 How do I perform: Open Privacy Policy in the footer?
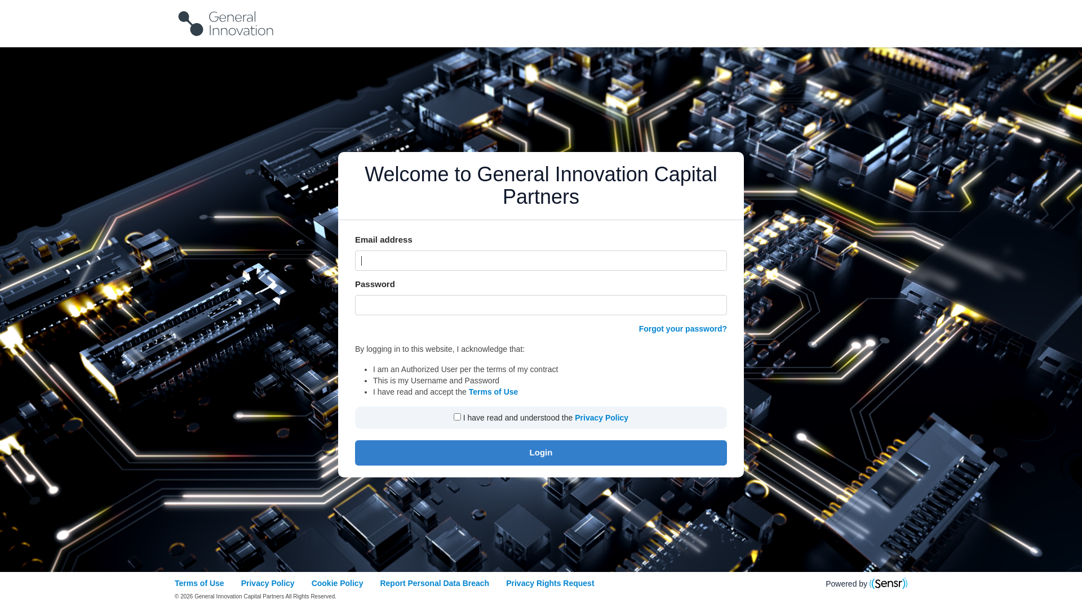pos(268,583)
